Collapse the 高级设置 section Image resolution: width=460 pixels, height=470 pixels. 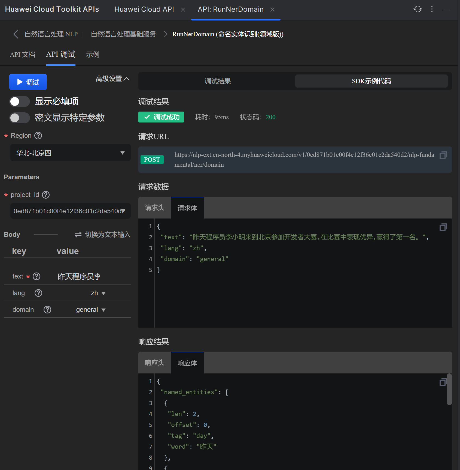(112, 79)
